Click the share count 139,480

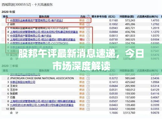(130, 105)
